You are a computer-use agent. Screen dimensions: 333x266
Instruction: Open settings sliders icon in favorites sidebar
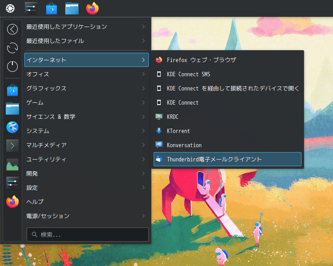(x=12, y=183)
